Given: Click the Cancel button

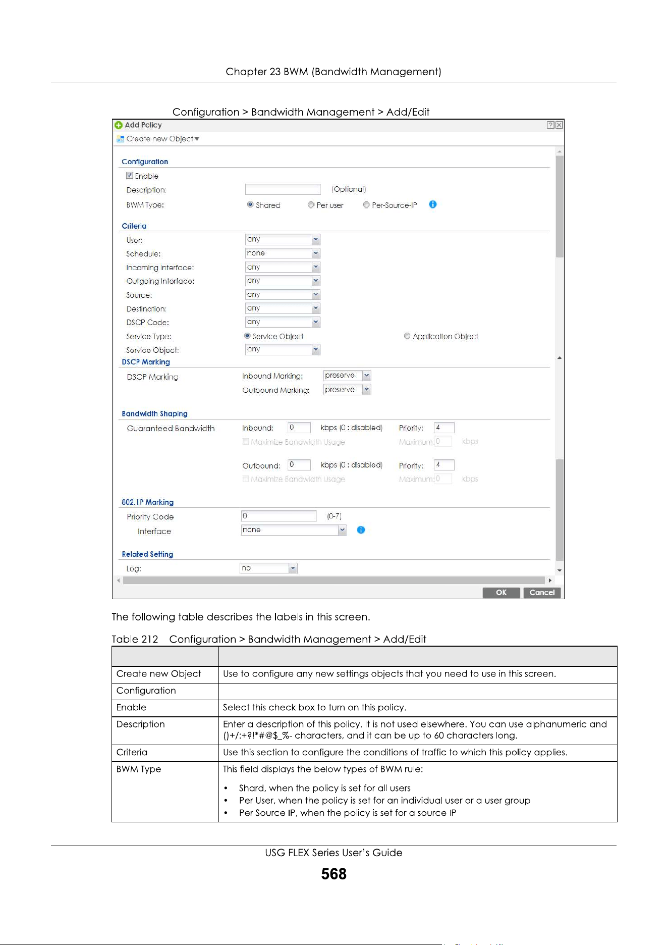Looking at the screenshot, I should (x=542, y=593).
